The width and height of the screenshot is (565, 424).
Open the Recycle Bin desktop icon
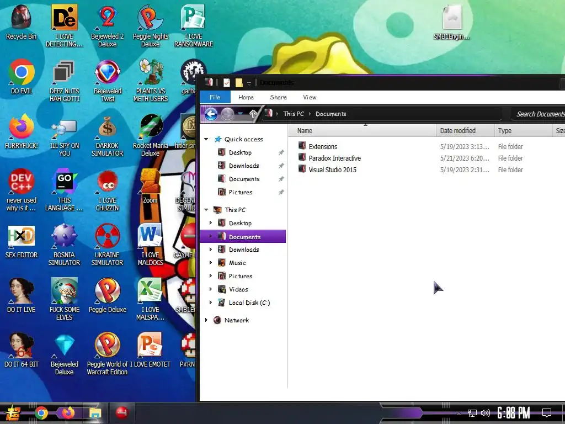tap(21, 22)
